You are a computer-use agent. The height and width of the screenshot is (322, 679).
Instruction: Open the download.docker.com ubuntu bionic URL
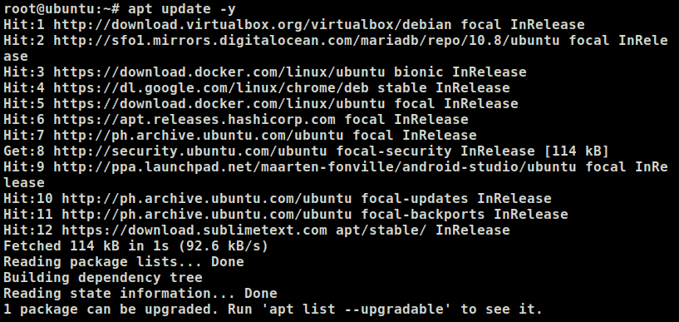point(219,72)
